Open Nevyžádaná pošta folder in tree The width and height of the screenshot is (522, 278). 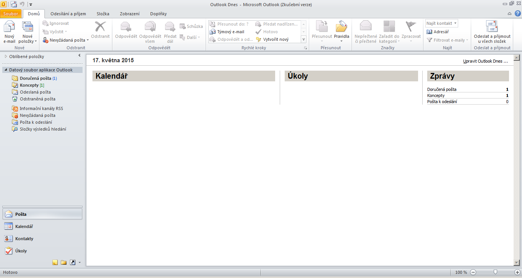click(x=34, y=115)
